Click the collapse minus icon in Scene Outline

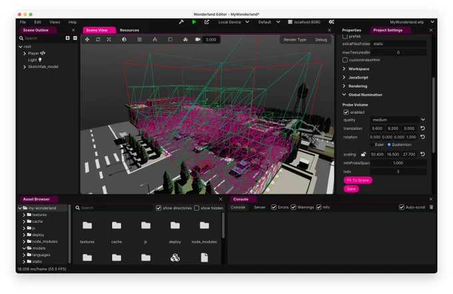[75, 38]
